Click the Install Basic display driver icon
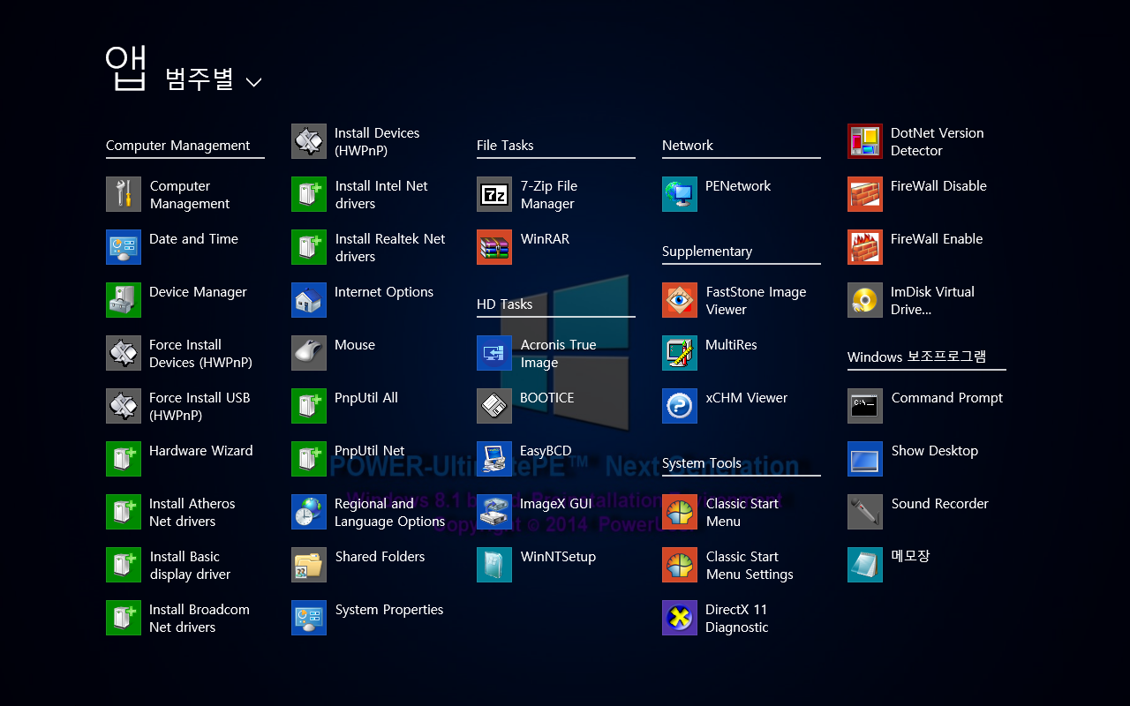 pos(124,565)
